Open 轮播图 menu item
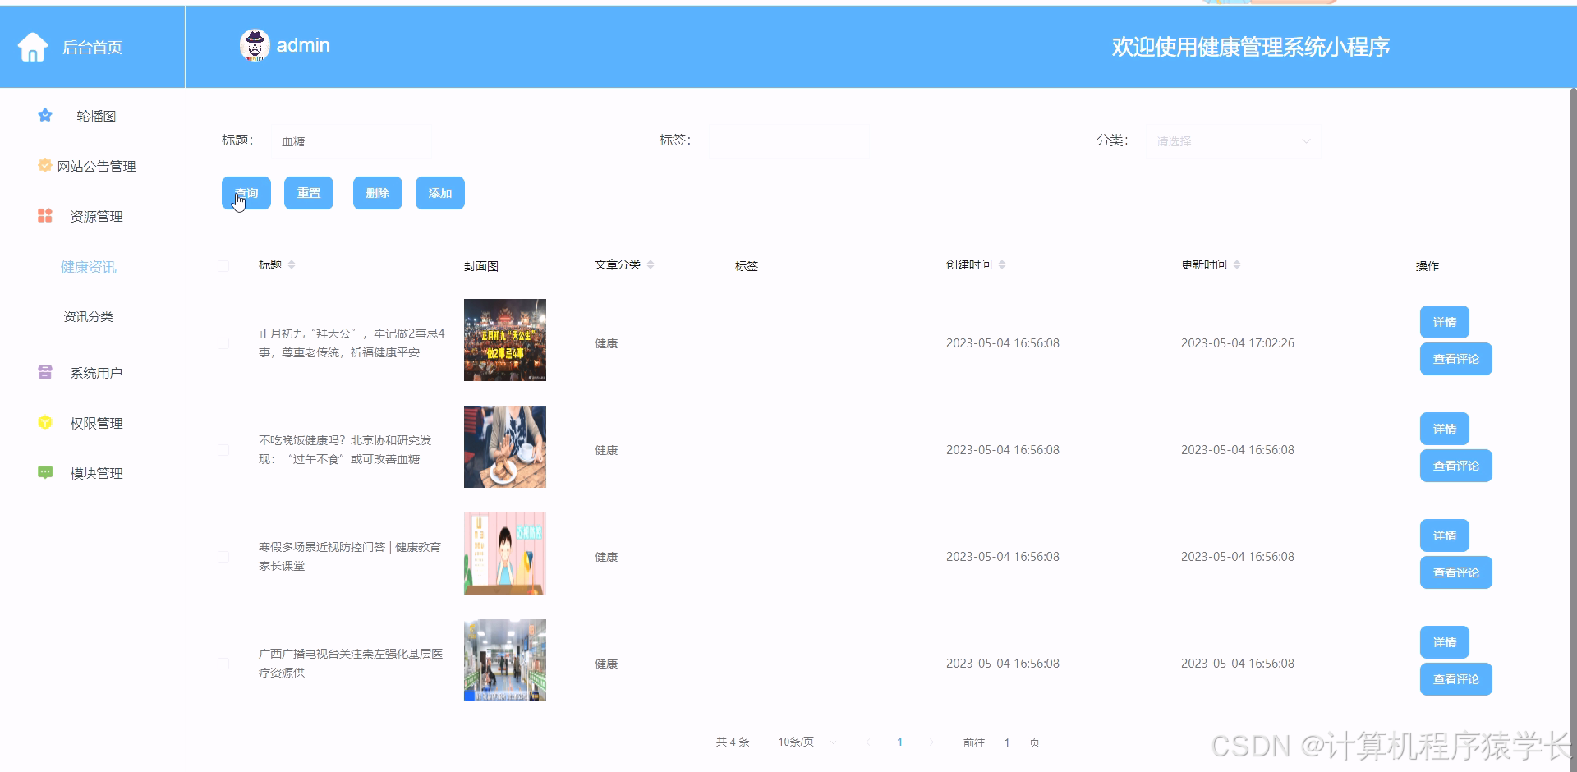 (96, 116)
